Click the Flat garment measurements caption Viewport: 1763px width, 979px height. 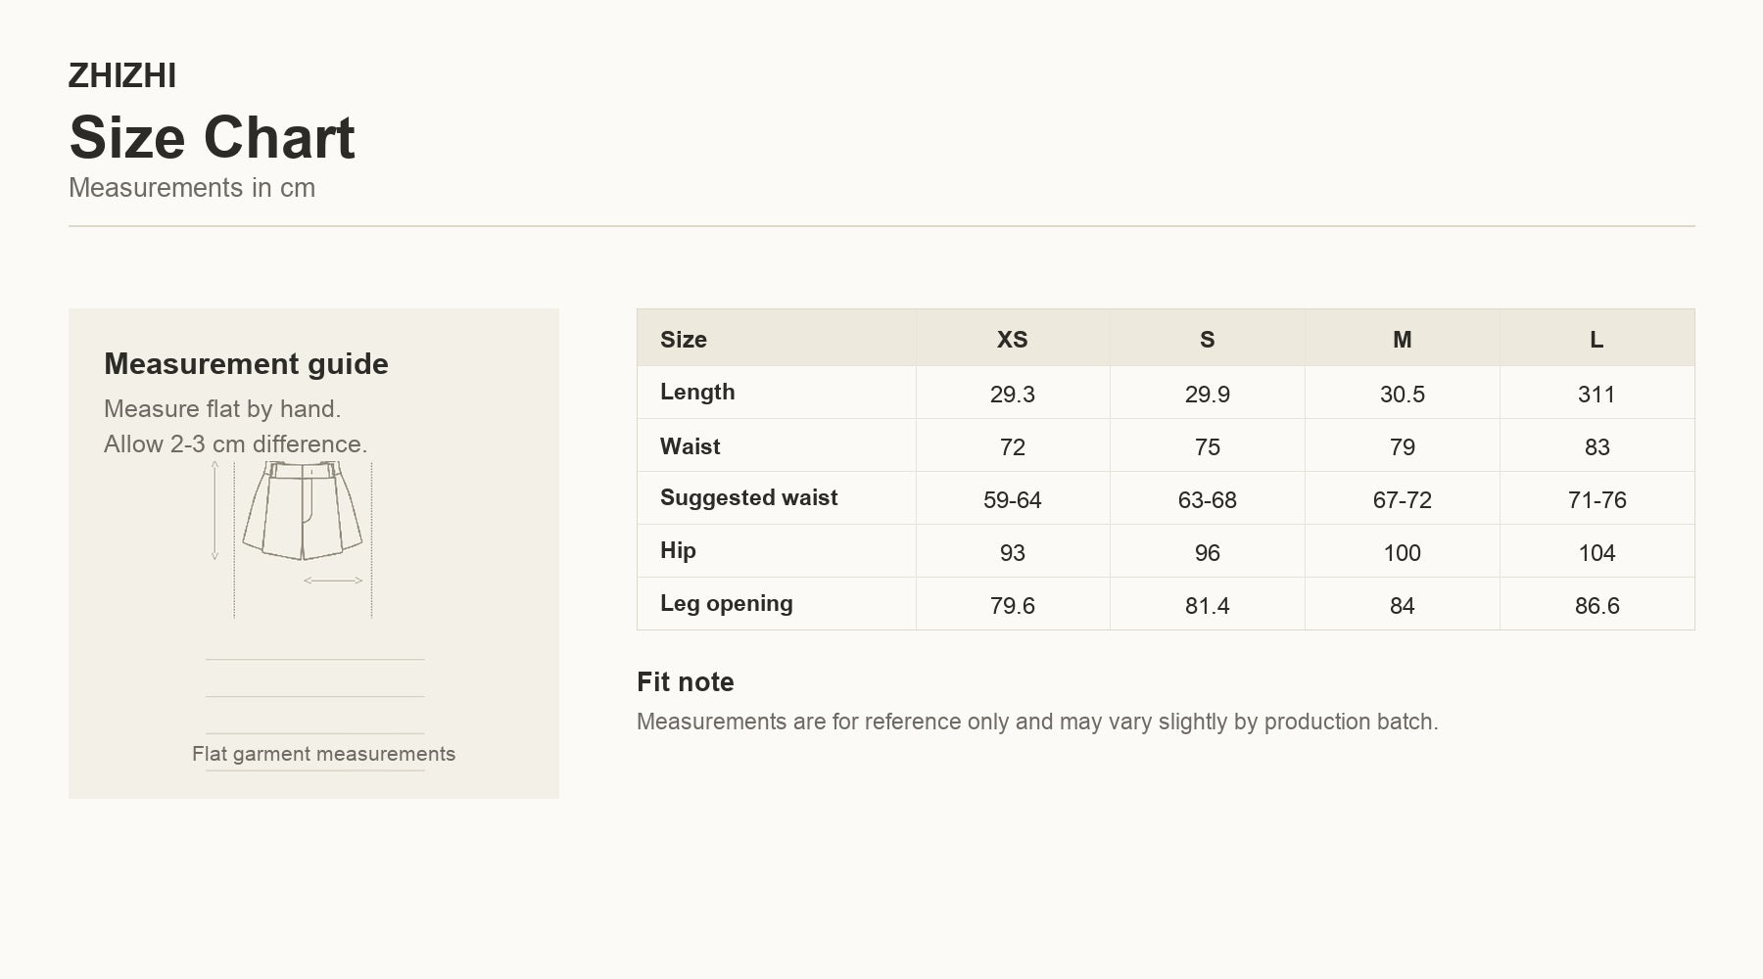[323, 754]
